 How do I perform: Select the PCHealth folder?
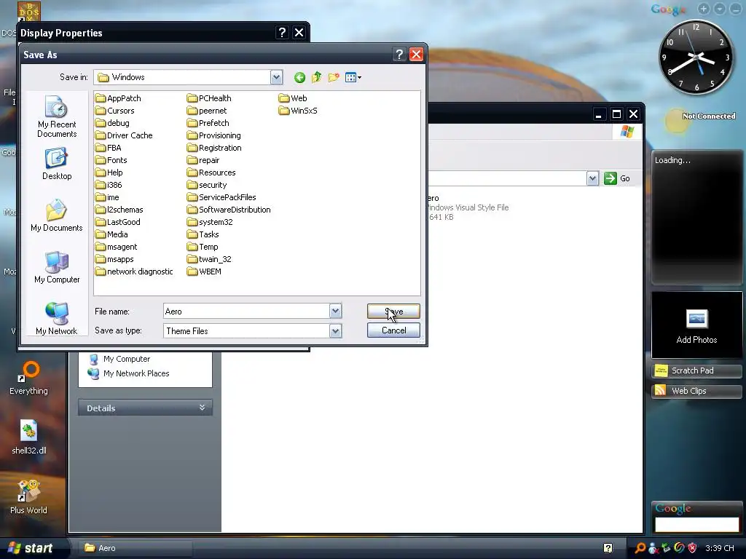point(209,98)
